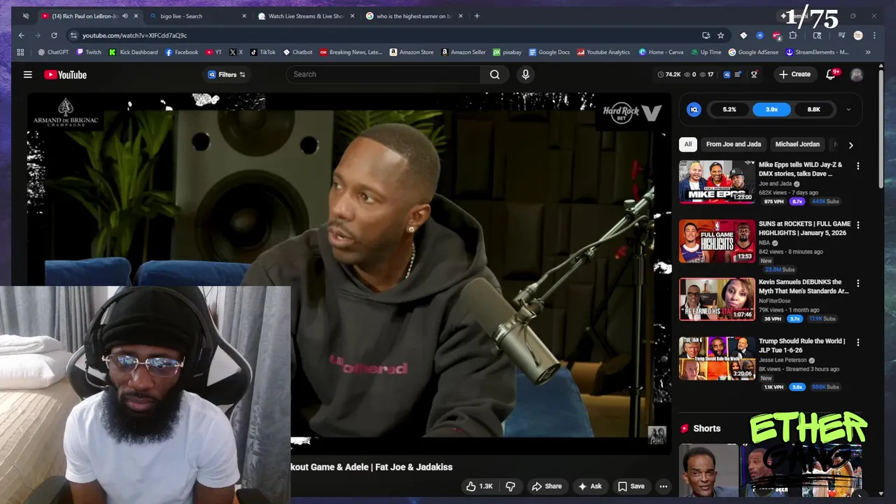Screen dimensions: 896x504
Task: Open more actions under the video
Action: pos(663,486)
